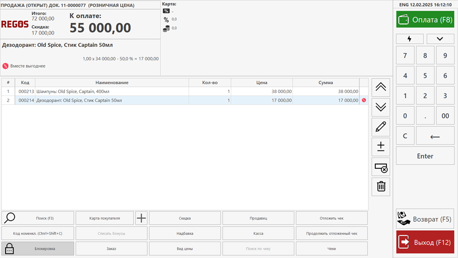Select the Шампунь Old Spice Captain row
Viewport: 458px width, 258px height.
(x=112, y=91)
